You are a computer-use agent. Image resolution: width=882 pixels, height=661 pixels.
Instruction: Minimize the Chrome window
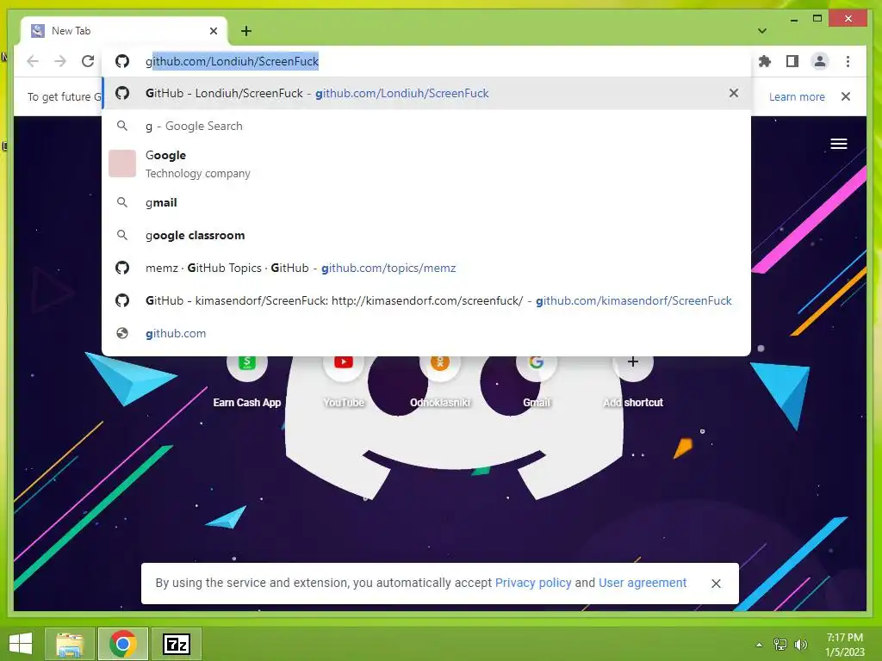pyautogui.click(x=793, y=19)
